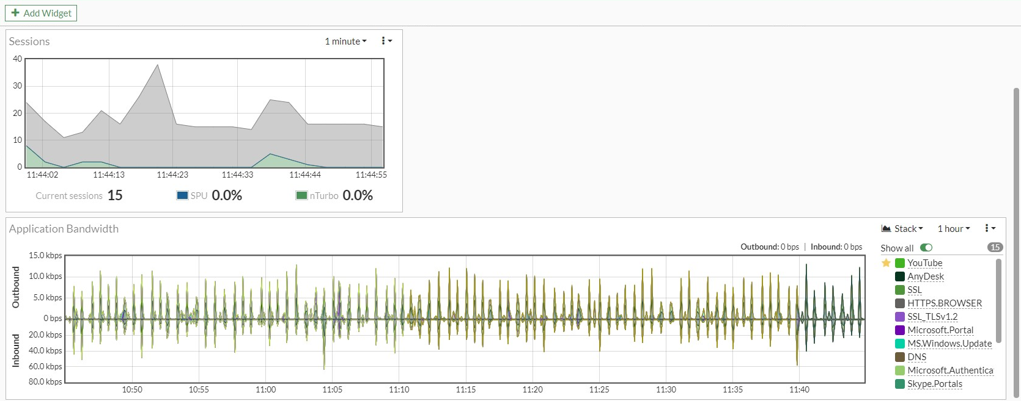Toggle AnyDesk series via dark swatch
Screen dimensions: 1021x401
(900, 276)
